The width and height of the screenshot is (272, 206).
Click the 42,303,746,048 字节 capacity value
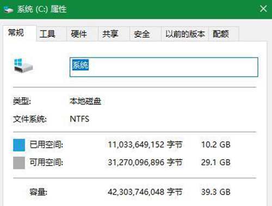[145, 192]
